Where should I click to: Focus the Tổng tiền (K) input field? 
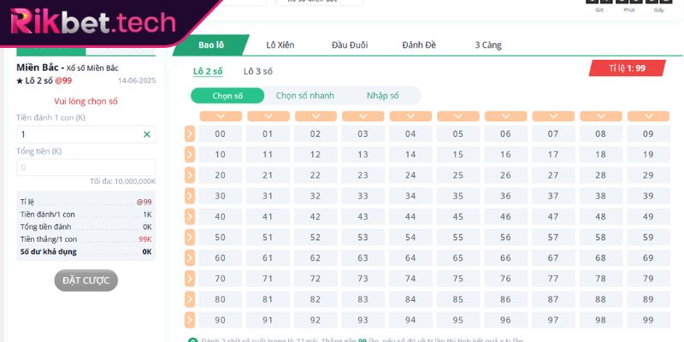(x=85, y=168)
